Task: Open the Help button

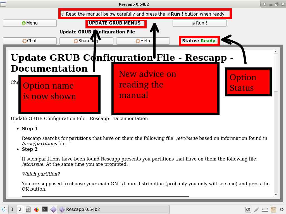Action: (143, 41)
